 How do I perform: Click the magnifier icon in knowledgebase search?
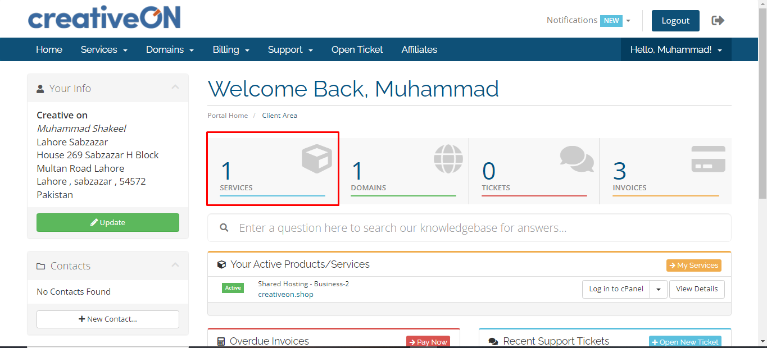tap(224, 228)
